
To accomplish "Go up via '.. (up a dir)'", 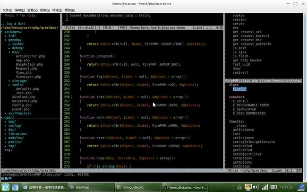I will click(x=13, y=24).
